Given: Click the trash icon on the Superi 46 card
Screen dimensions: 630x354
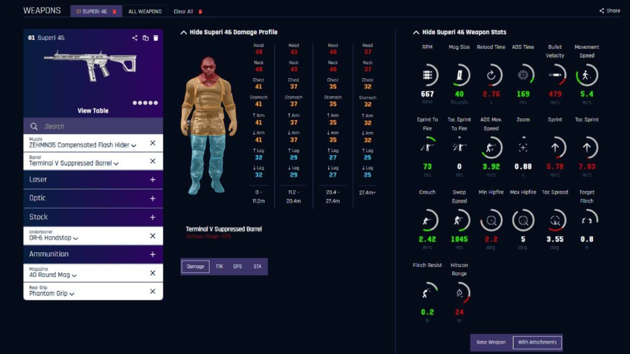Looking at the screenshot, I should tap(156, 38).
